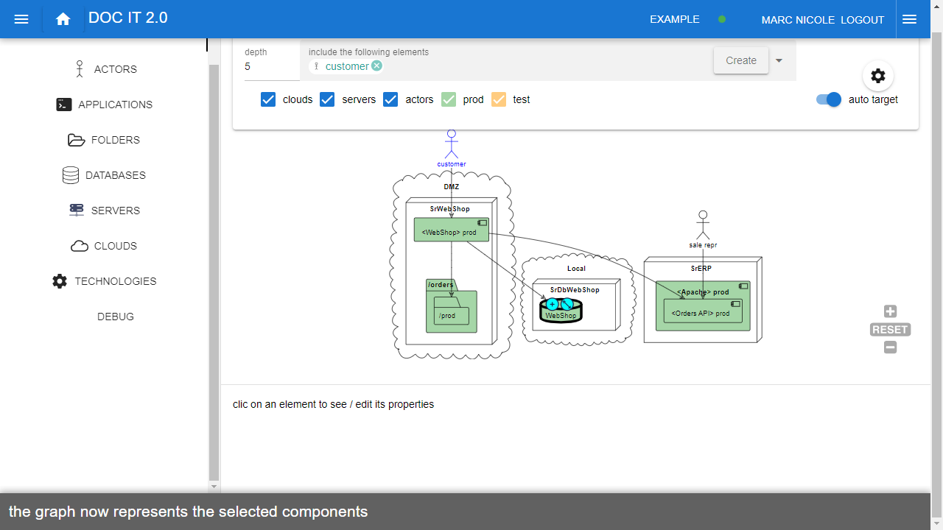The width and height of the screenshot is (943, 530).
Task: Open the left hamburger menu
Action: click(21, 19)
